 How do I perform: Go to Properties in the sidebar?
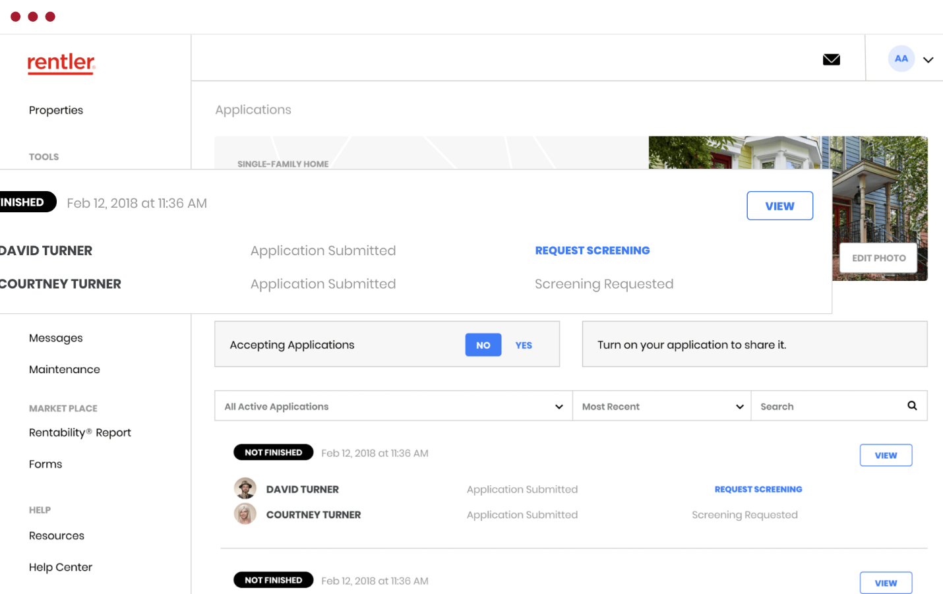tap(56, 110)
